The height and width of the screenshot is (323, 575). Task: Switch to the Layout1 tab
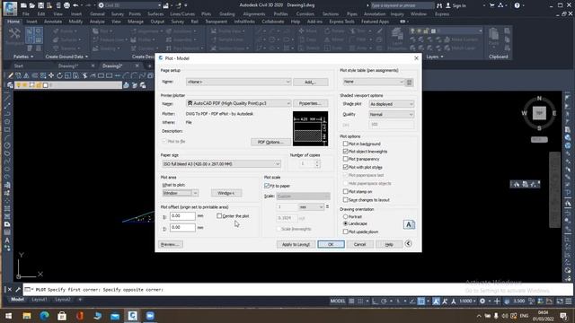pos(39,300)
